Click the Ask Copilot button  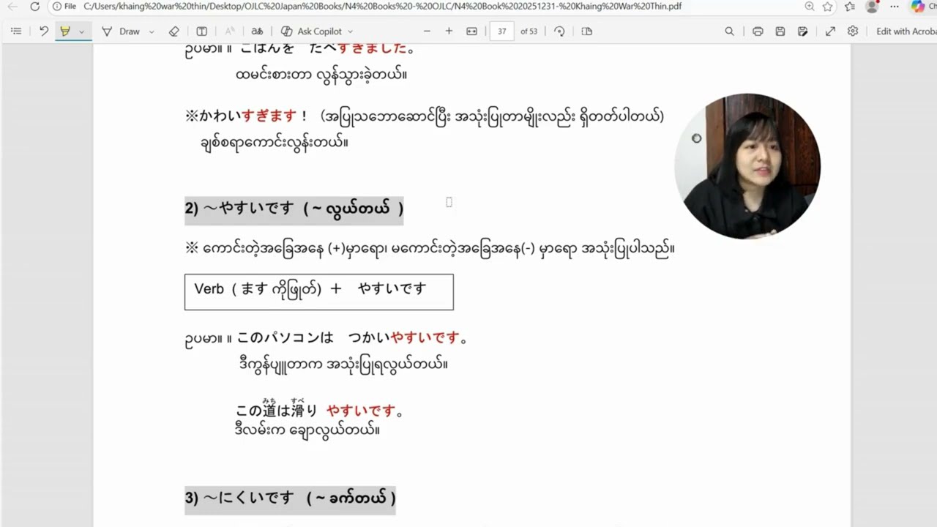point(312,31)
